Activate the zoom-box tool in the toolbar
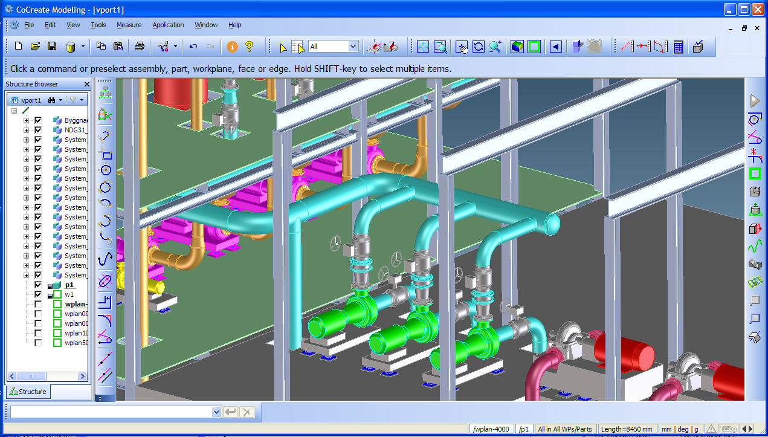 tap(440, 46)
